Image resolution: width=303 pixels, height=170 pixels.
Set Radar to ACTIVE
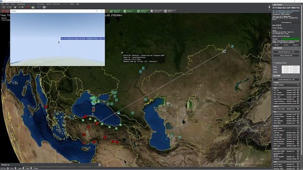click(x=286, y=67)
